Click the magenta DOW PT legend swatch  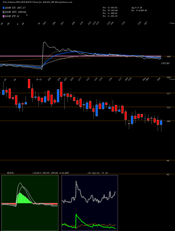(3, 16)
